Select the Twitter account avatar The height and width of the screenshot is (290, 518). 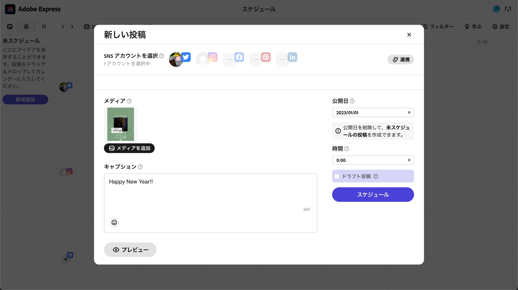click(180, 59)
